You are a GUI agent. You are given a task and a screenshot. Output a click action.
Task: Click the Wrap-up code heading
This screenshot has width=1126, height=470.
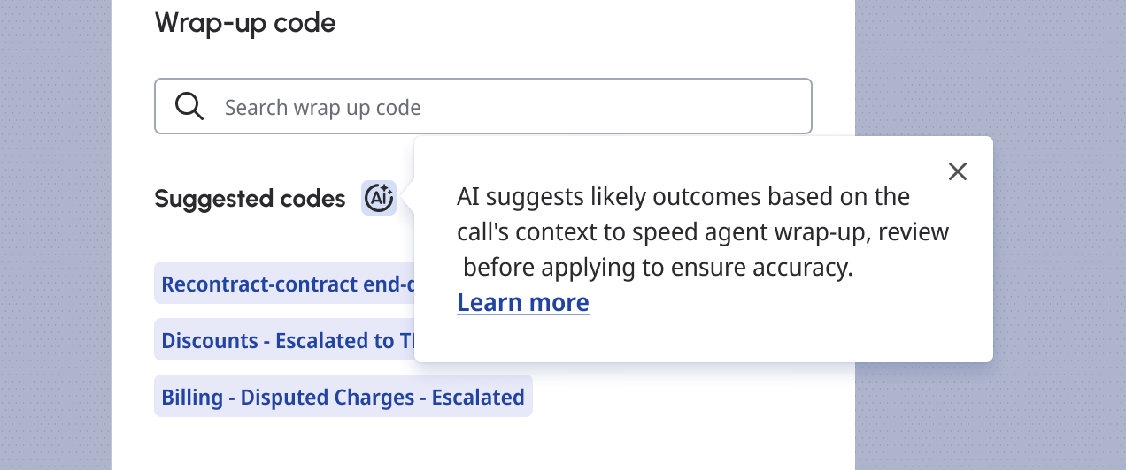pos(245,23)
